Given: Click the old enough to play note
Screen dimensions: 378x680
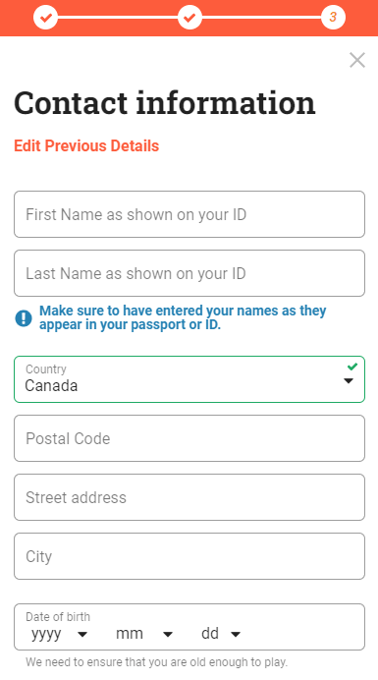Looking at the screenshot, I should pyautogui.click(x=156, y=662).
